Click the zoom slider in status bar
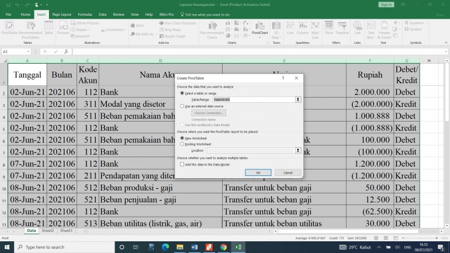Viewport: 450px width, 253px height. (x=420, y=238)
